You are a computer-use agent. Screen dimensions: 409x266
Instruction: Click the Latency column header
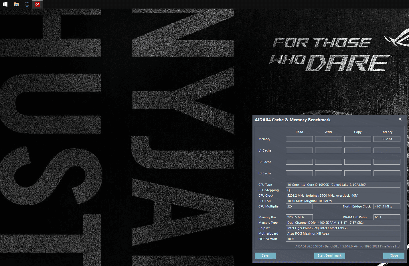[387, 132]
